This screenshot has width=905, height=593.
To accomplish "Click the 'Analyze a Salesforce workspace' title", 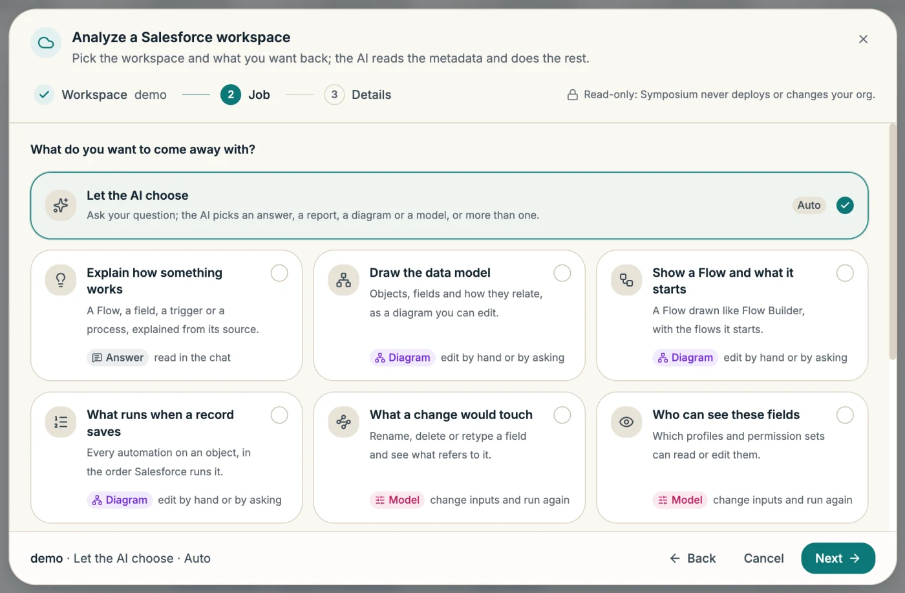I will [x=181, y=38].
